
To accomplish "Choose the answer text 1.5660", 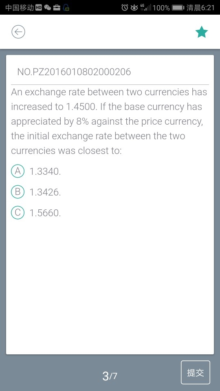I will (45, 213).
